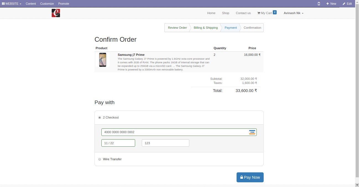
Task: Click the Taxes amount 1,600.00 ₹
Action: point(250,83)
